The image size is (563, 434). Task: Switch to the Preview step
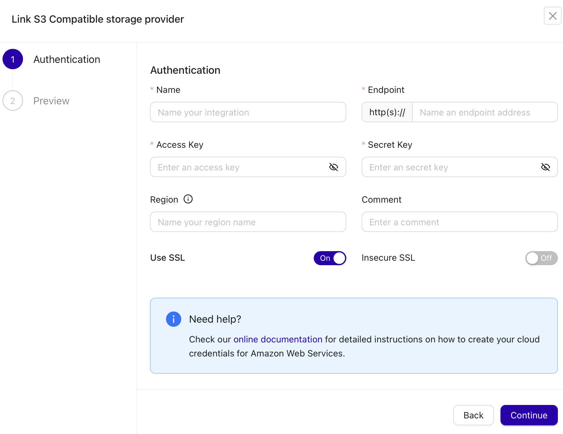coord(51,101)
